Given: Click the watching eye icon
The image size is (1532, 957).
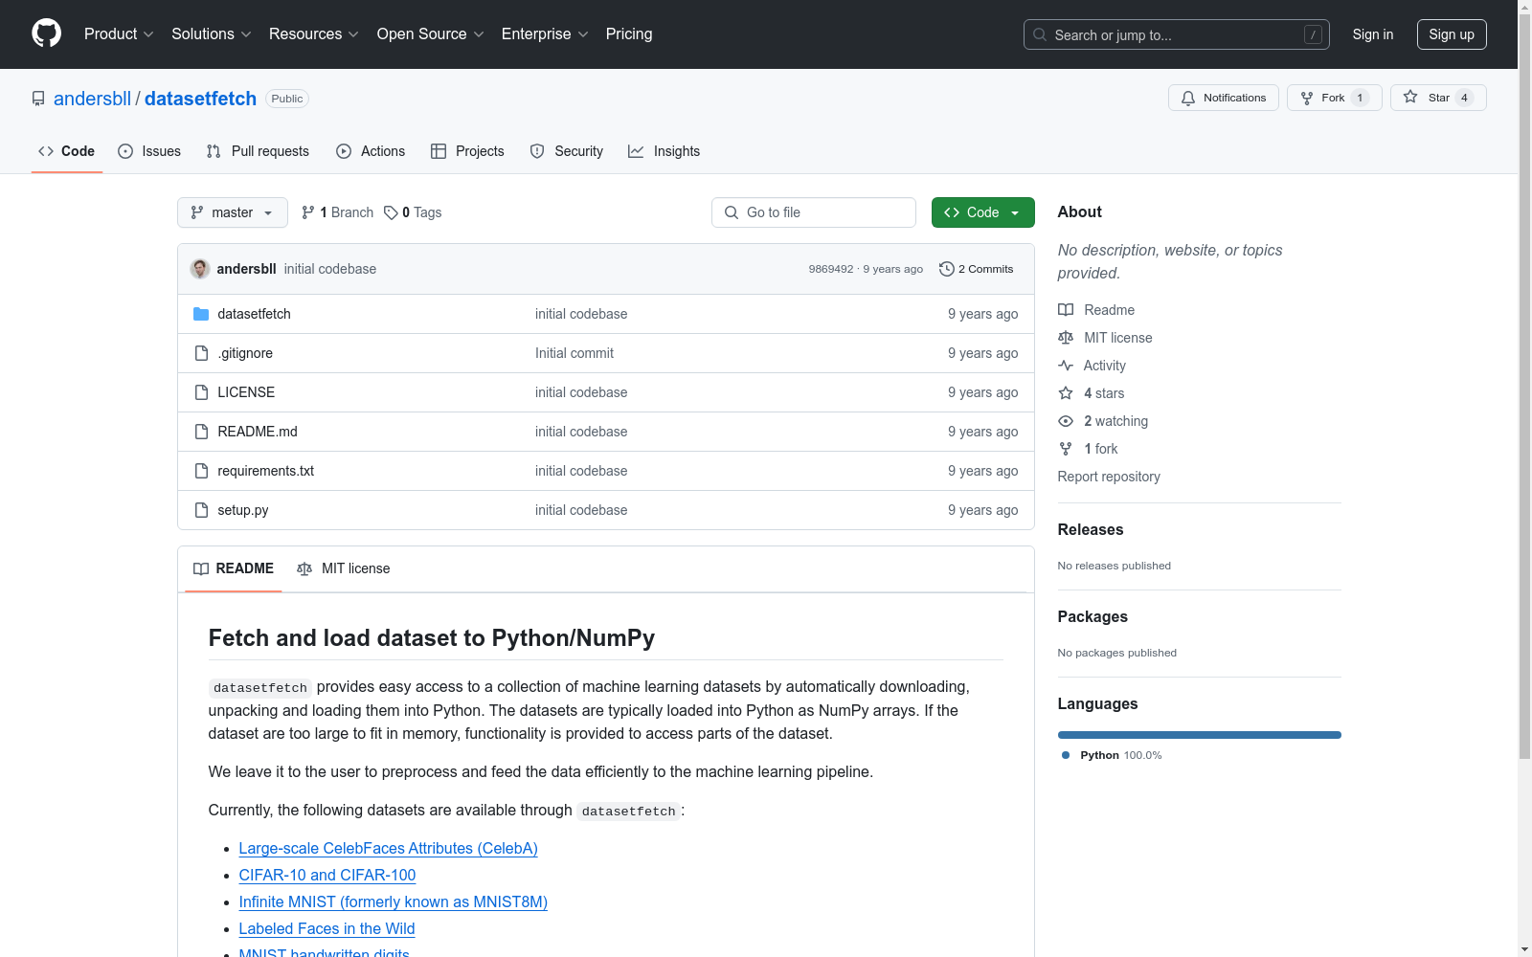Looking at the screenshot, I should point(1066,421).
